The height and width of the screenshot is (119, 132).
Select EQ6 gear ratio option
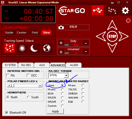point(83,102)
